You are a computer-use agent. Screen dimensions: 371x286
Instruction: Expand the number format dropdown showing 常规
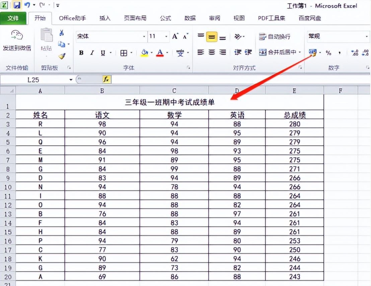[367, 37]
